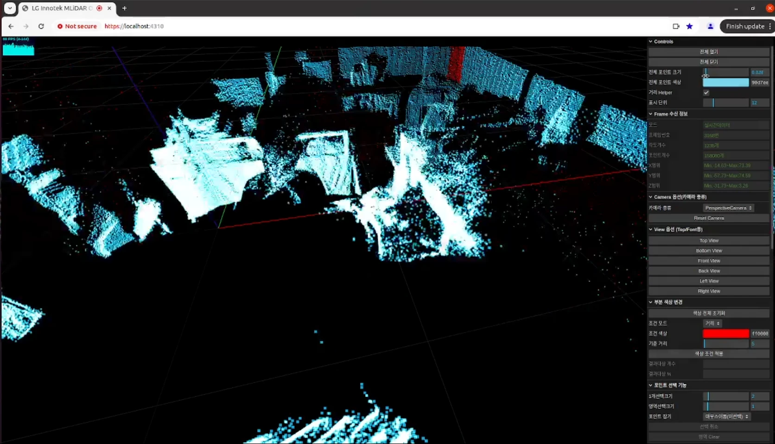
Task: Collapse the 부분 색상 변경 section
Action: tap(709, 302)
